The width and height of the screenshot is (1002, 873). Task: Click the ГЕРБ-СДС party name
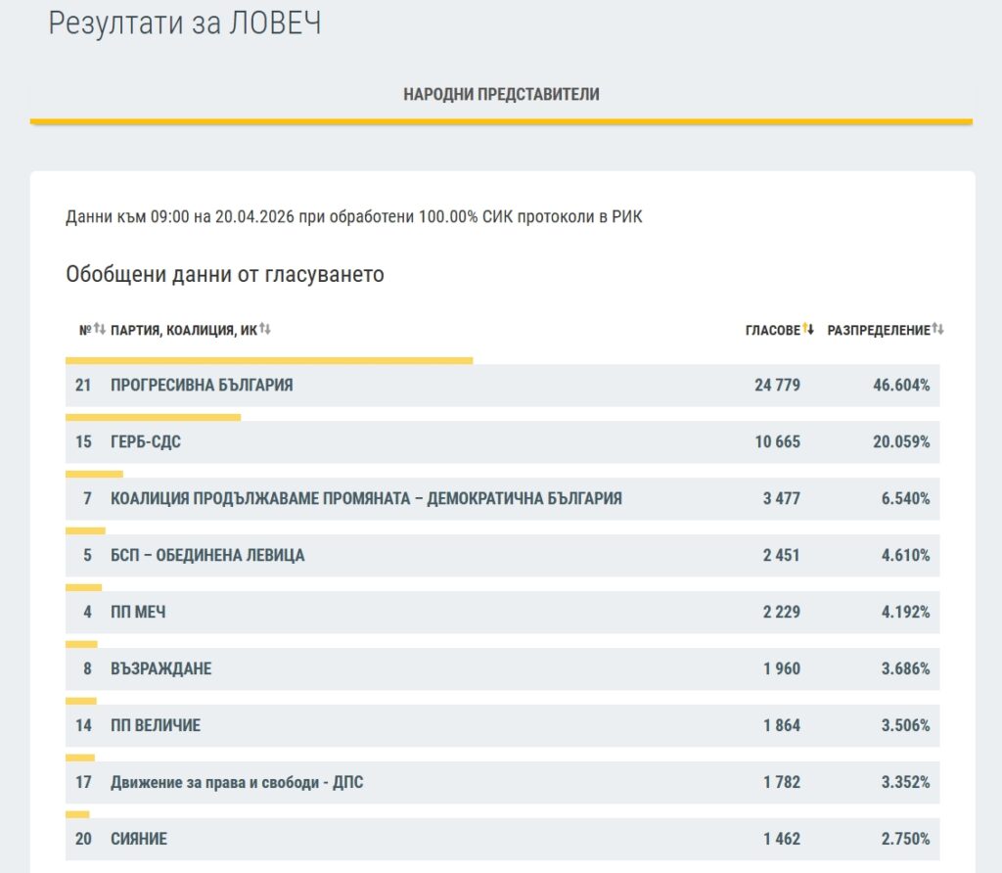tap(146, 442)
